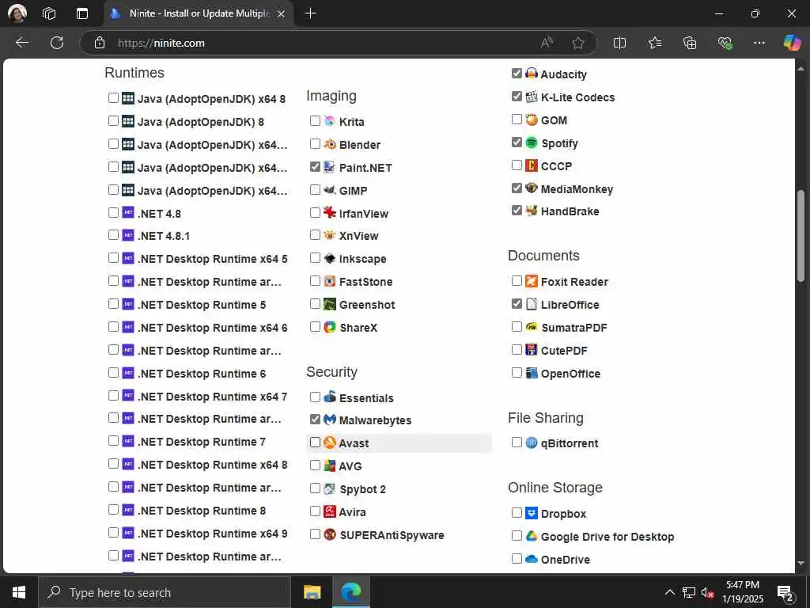Click the XnView label
Image resolution: width=810 pixels, height=608 pixels.
click(x=359, y=236)
